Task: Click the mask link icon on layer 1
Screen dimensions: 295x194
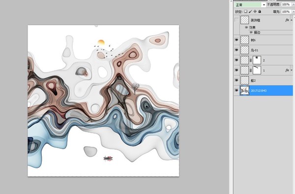Action: point(251,71)
